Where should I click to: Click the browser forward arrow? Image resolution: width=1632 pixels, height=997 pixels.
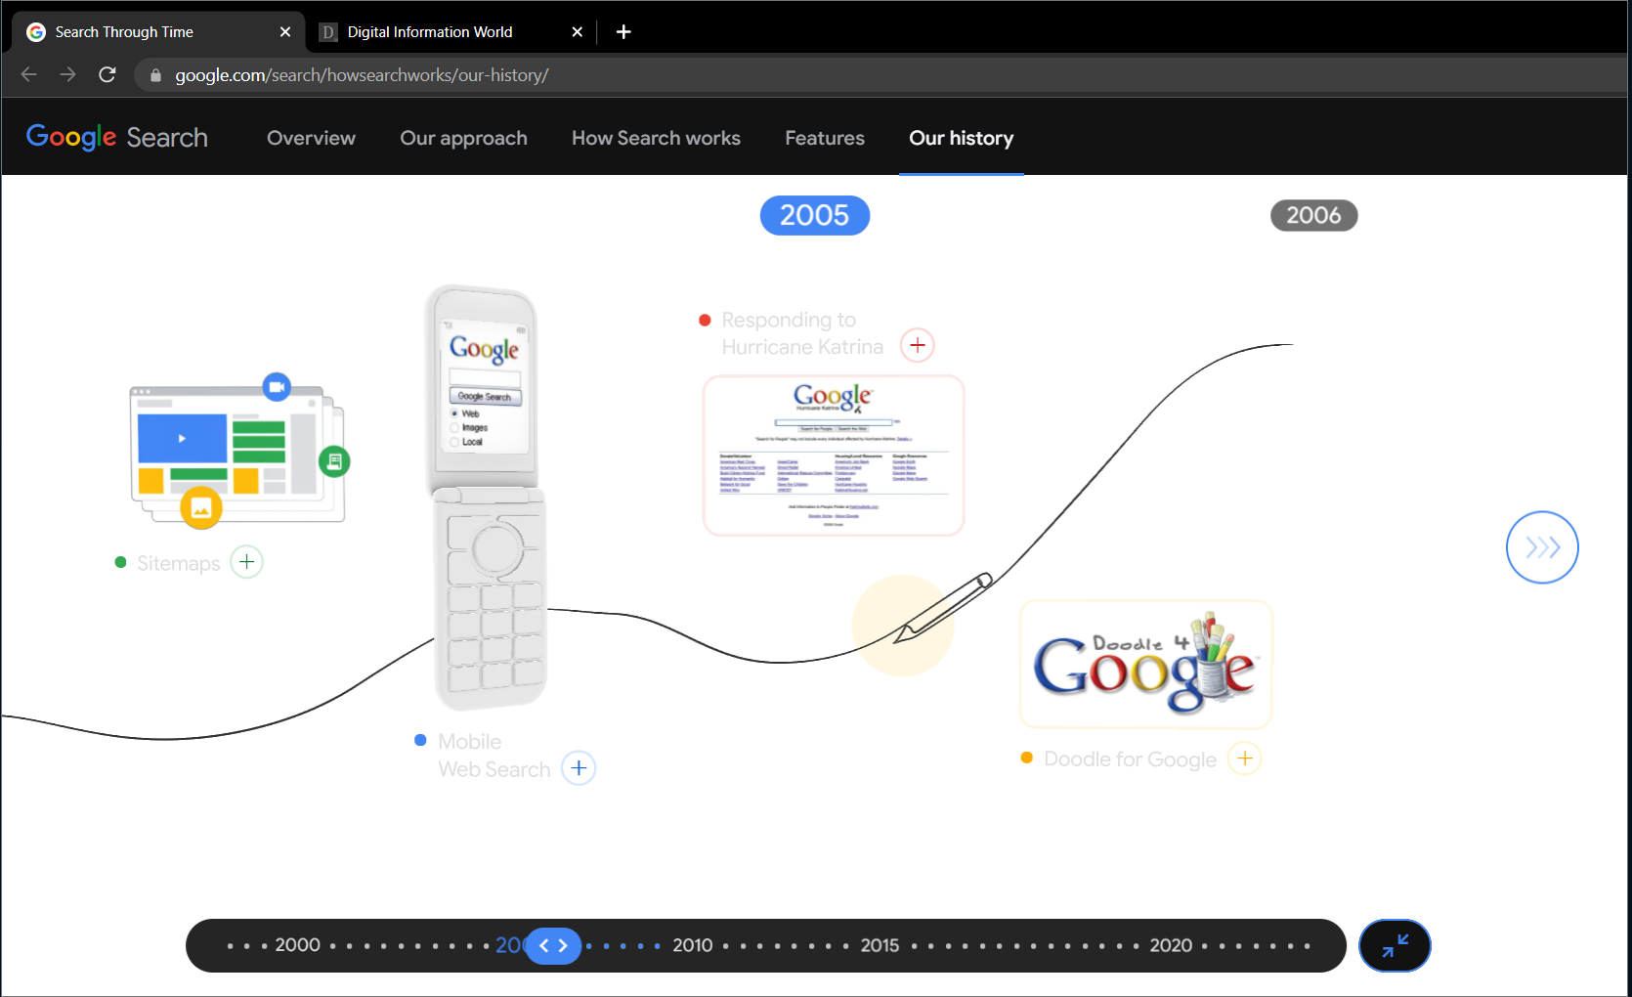click(67, 74)
